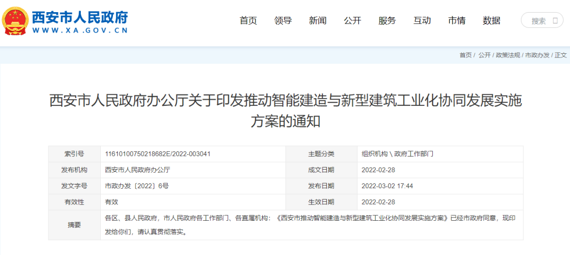Click the national emblem logo

[x=15, y=21]
